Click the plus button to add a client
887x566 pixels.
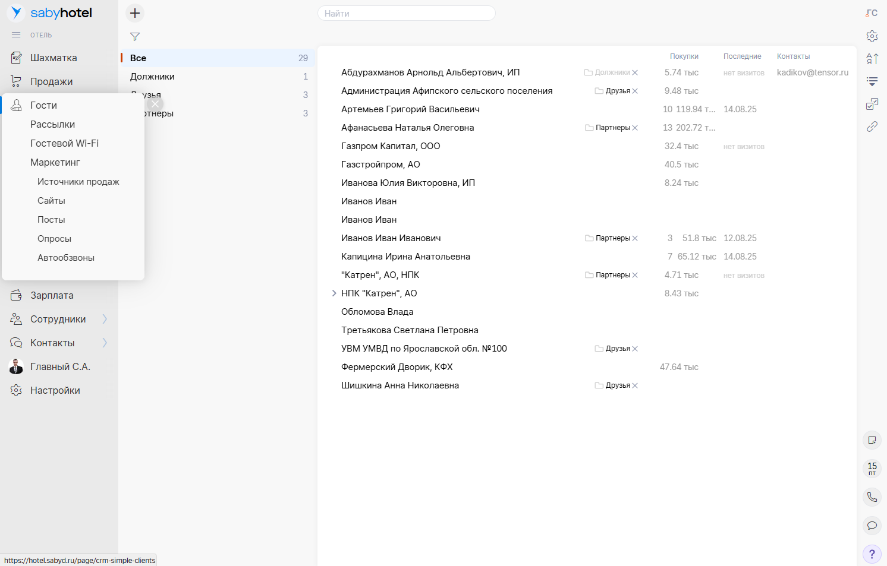(135, 13)
